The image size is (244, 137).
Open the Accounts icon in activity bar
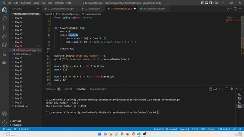[x=4, y=114]
